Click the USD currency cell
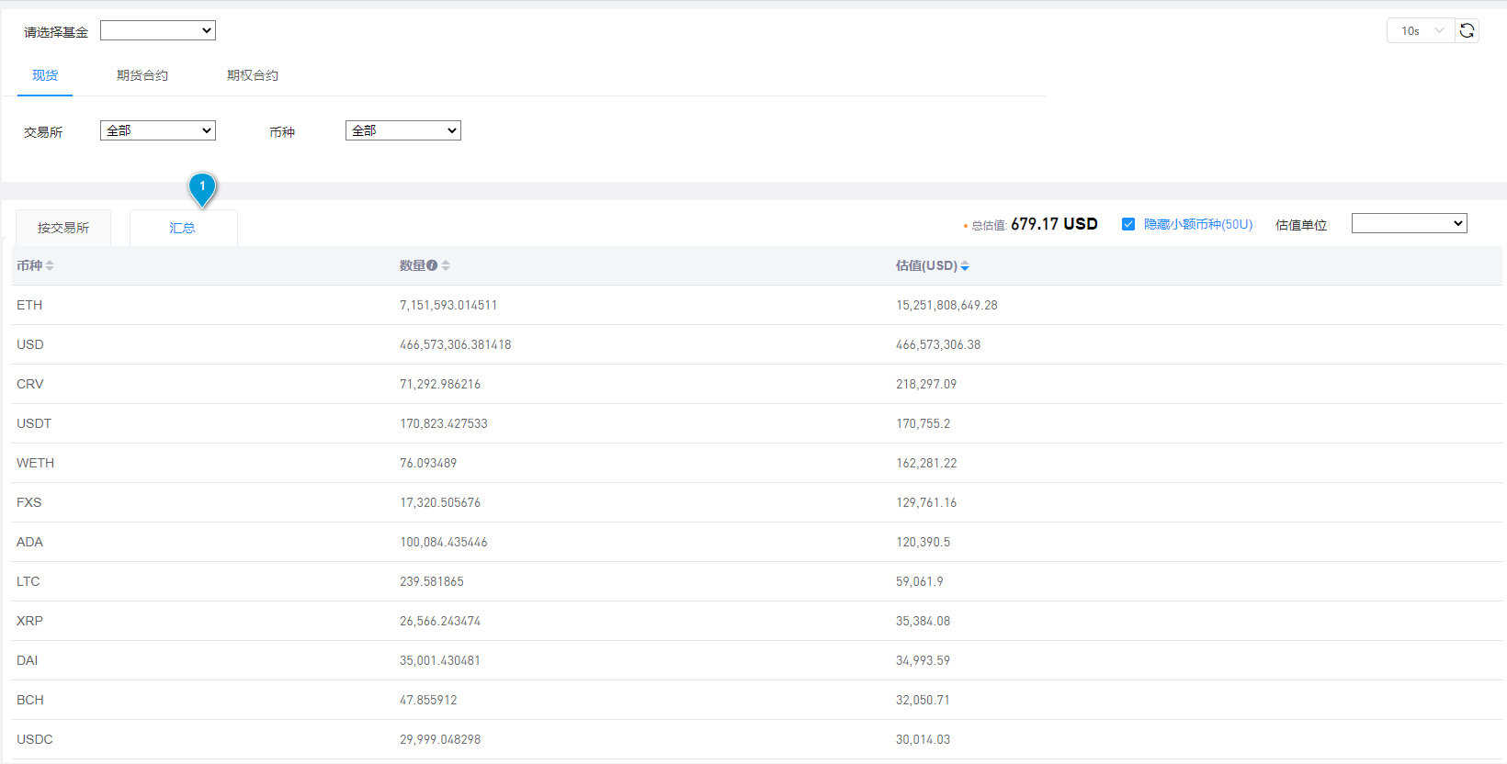This screenshot has width=1507, height=764. (30, 344)
